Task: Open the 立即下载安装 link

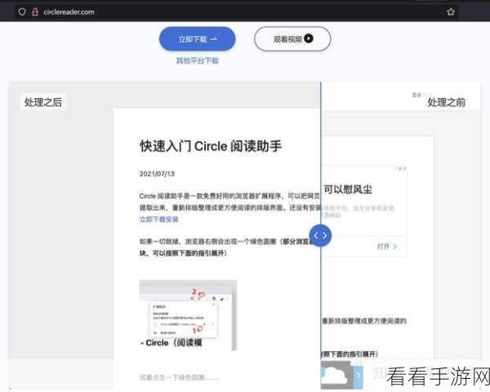Action: coord(158,220)
